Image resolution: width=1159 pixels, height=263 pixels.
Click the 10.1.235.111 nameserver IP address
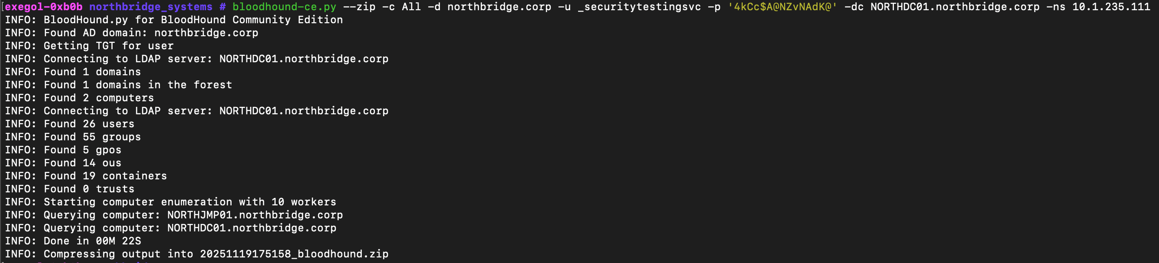tap(1111, 7)
